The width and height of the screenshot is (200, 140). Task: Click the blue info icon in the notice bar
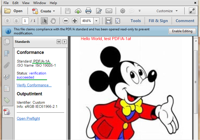click(x=8, y=31)
